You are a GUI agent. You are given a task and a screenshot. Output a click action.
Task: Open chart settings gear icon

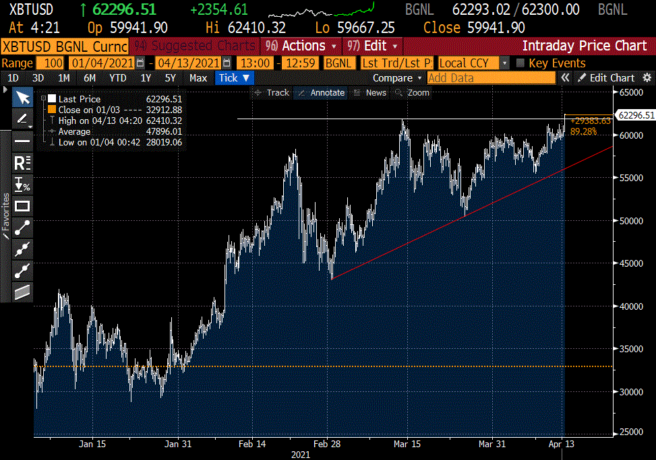click(x=647, y=78)
